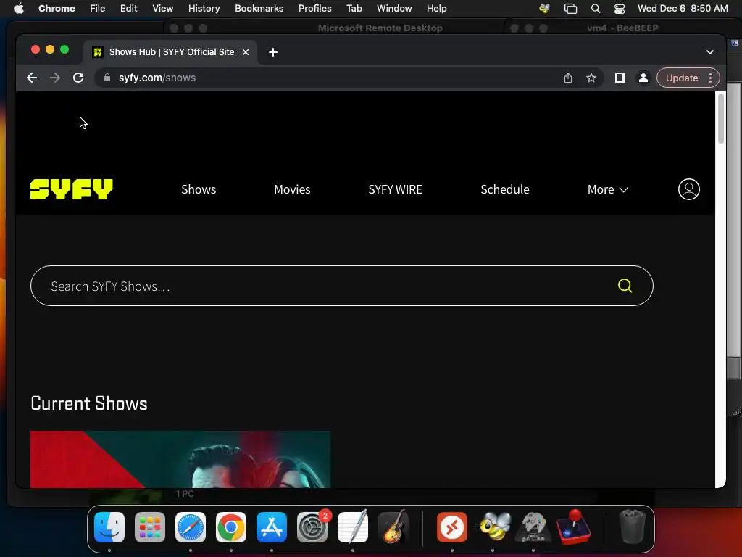
Task: Open Microsoft Remote Desktop in dock
Action: point(452,527)
